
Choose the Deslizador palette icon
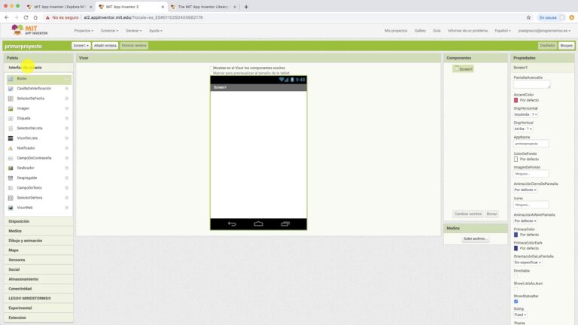point(11,168)
